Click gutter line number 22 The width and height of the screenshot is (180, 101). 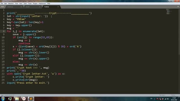3,74
